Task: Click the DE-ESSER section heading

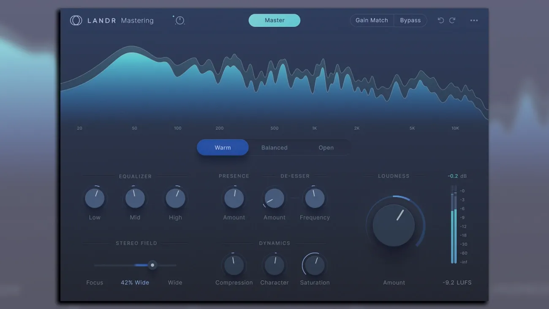Action: 295,176
